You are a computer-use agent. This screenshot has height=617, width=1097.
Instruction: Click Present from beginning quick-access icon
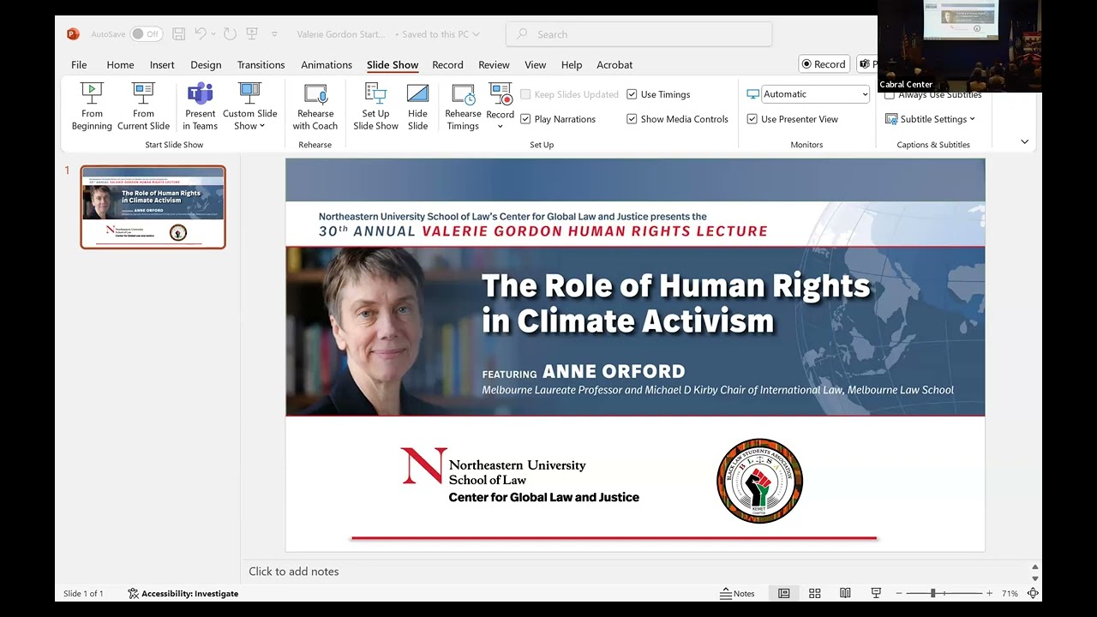click(x=252, y=34)
